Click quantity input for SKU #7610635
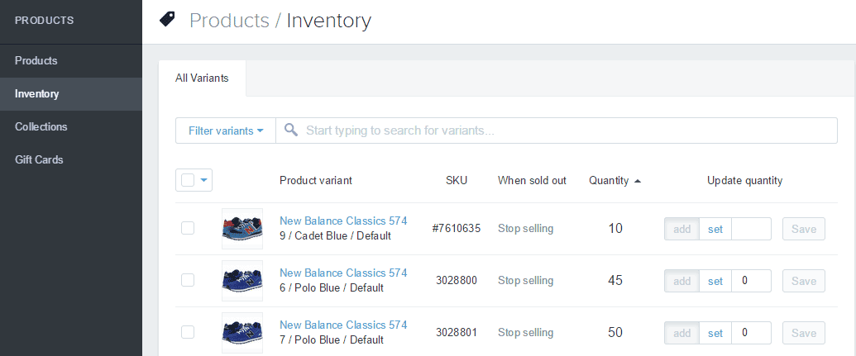This screenshot has height=356, width=856. 751,229
